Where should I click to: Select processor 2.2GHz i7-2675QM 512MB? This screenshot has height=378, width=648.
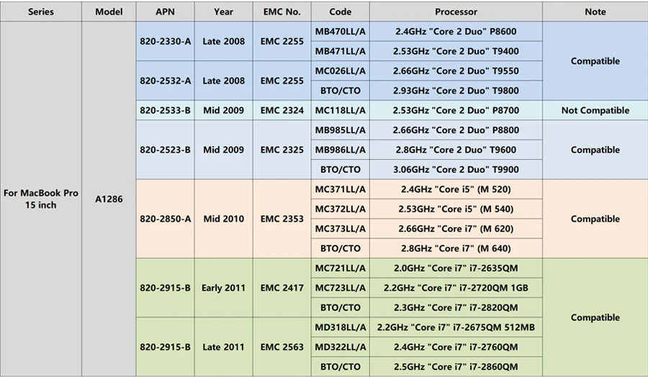456,327
